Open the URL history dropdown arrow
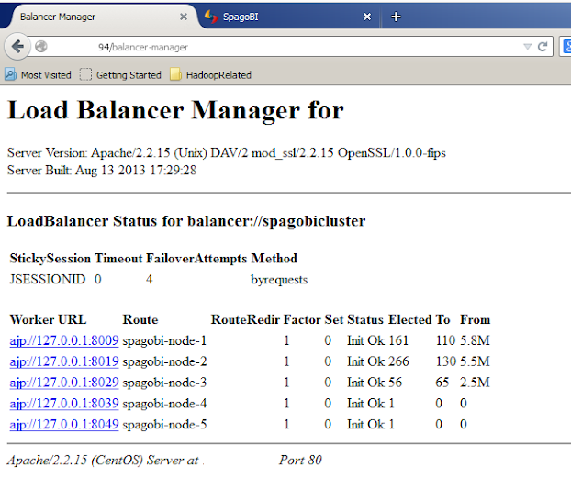The width and height of the screenshot is (571, 489). pos(527,47)
